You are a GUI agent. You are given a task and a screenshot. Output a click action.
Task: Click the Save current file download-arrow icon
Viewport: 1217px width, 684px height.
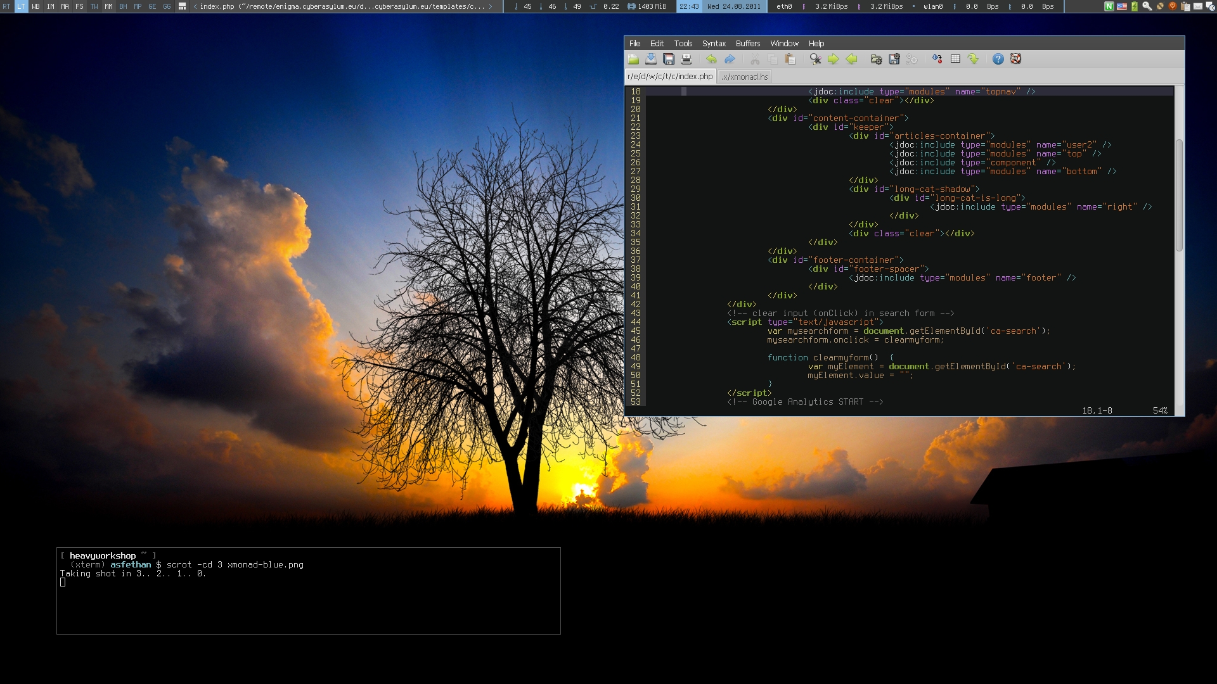pyautogui.click(x=651, y=59)
